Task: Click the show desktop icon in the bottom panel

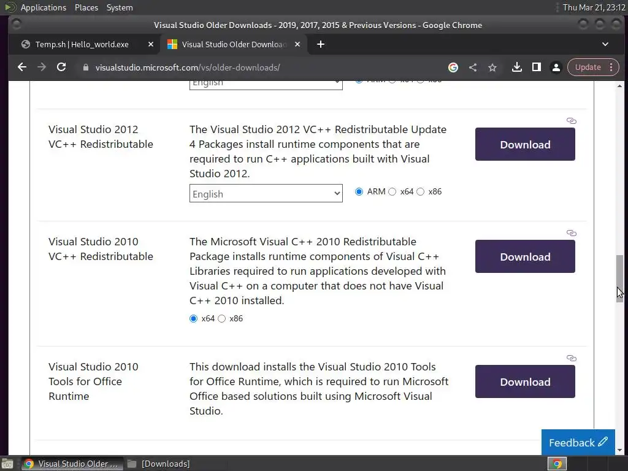Action: [x=7, y=464]
